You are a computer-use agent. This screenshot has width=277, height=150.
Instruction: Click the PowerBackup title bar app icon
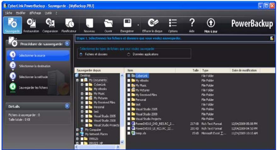pyautogui.click(x=5, y=6)
